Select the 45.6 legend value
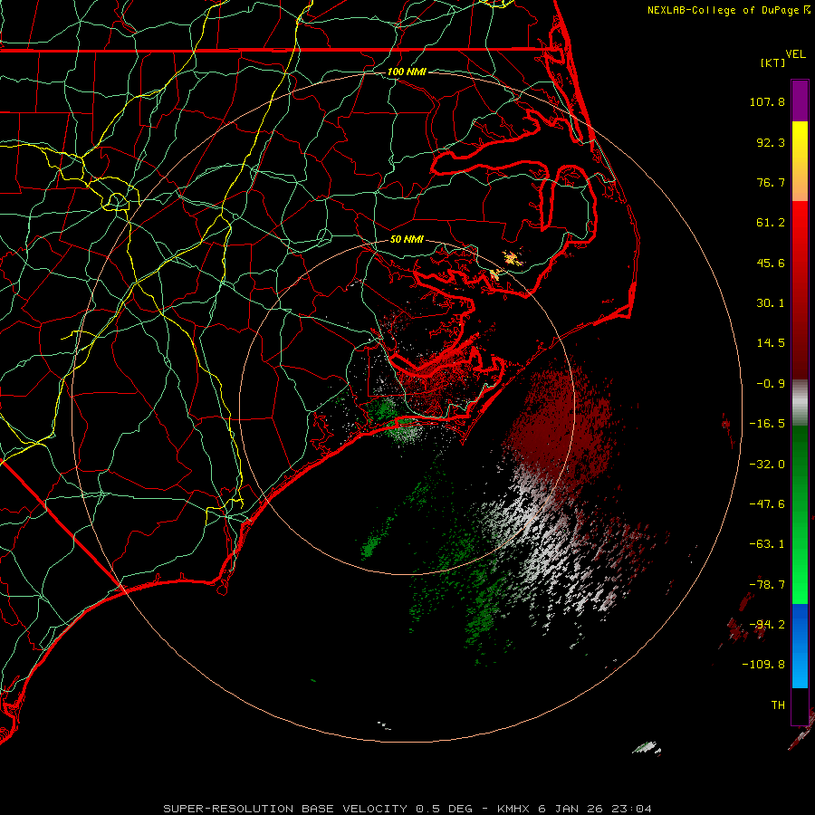 [x=771, y=263]
